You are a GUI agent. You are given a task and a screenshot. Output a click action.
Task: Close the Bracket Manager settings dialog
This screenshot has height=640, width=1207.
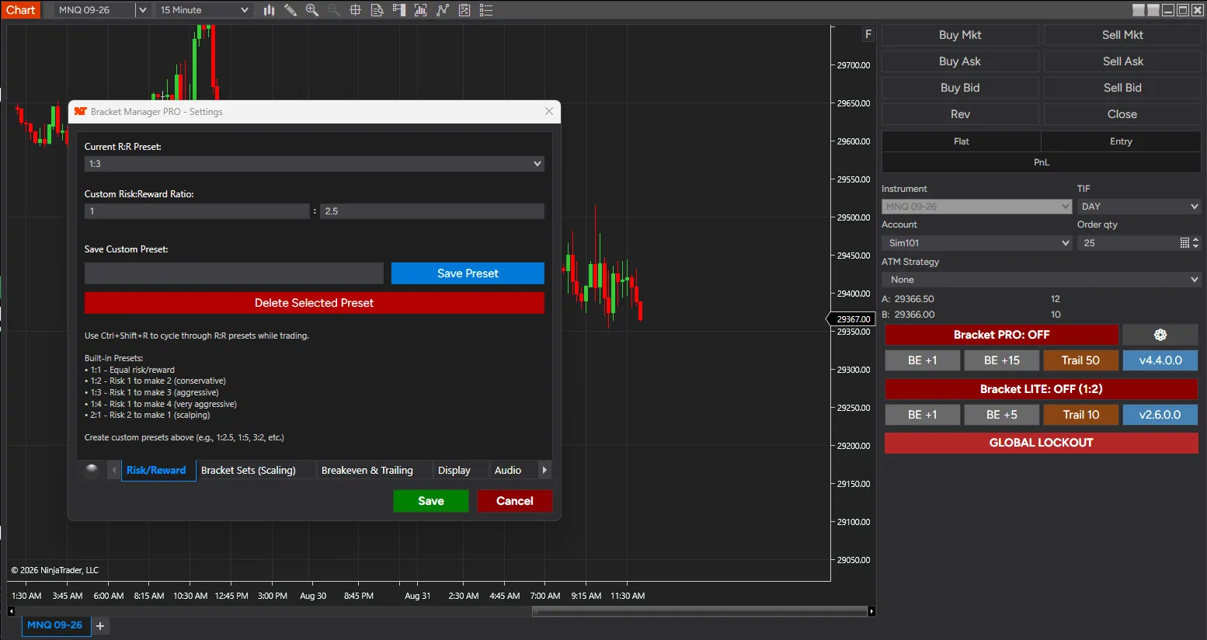[549, 111]
